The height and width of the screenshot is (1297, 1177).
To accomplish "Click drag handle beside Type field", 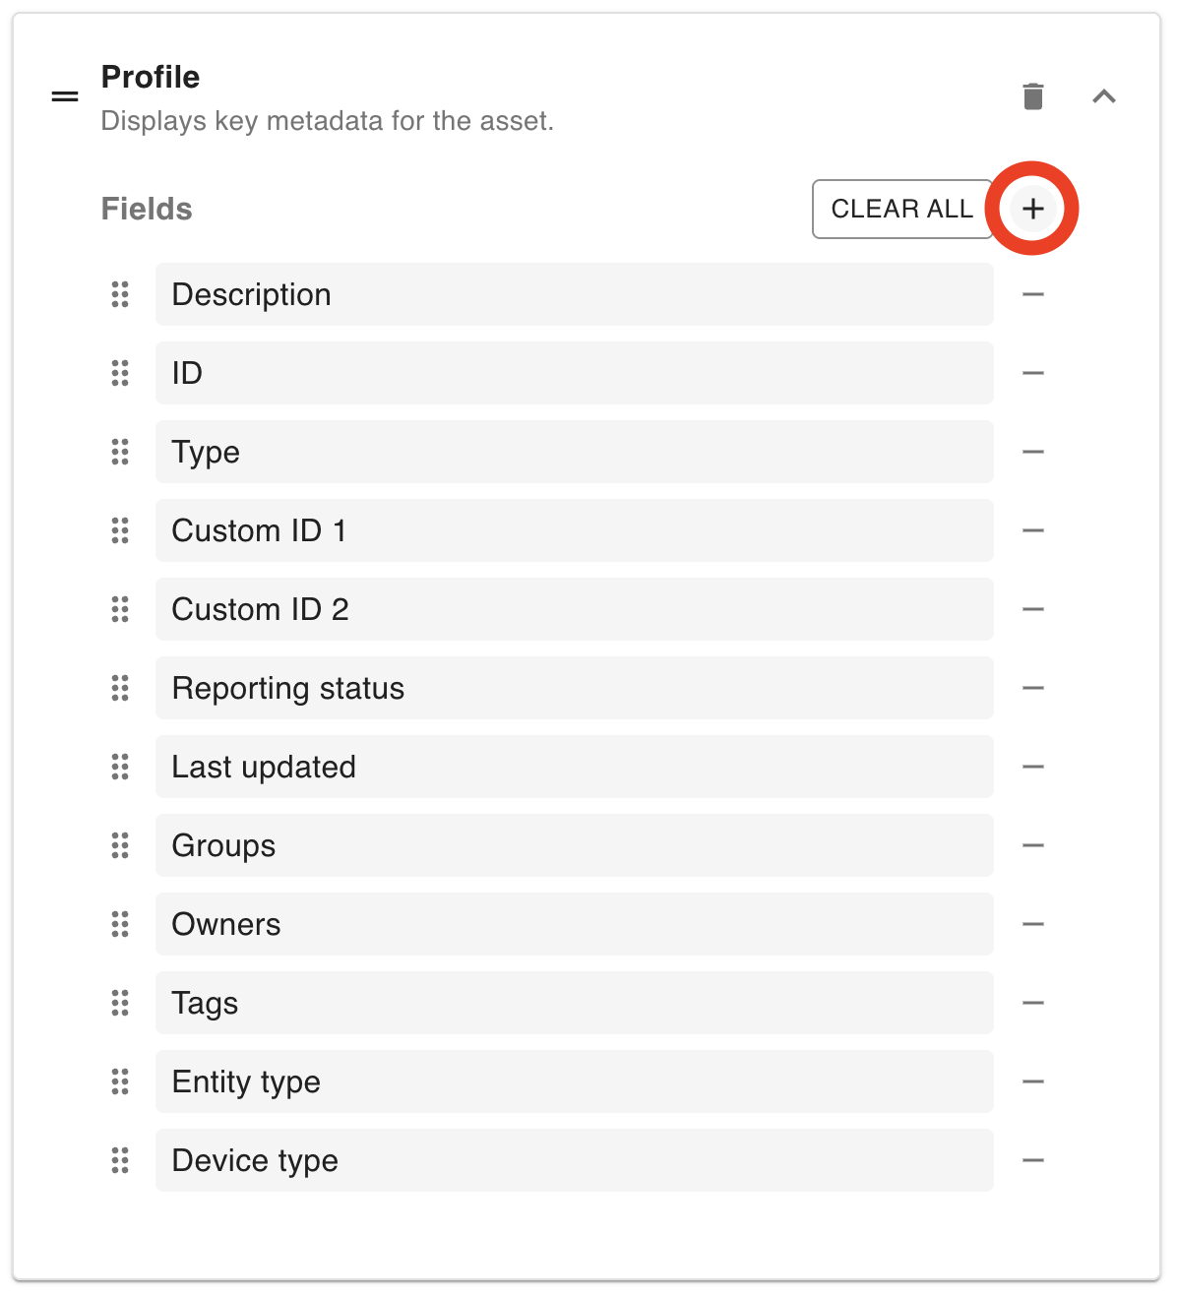I will (x=120, y=452).
